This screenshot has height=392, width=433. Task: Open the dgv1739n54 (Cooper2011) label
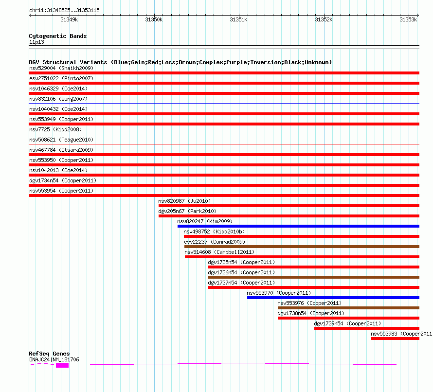point(347,323)
